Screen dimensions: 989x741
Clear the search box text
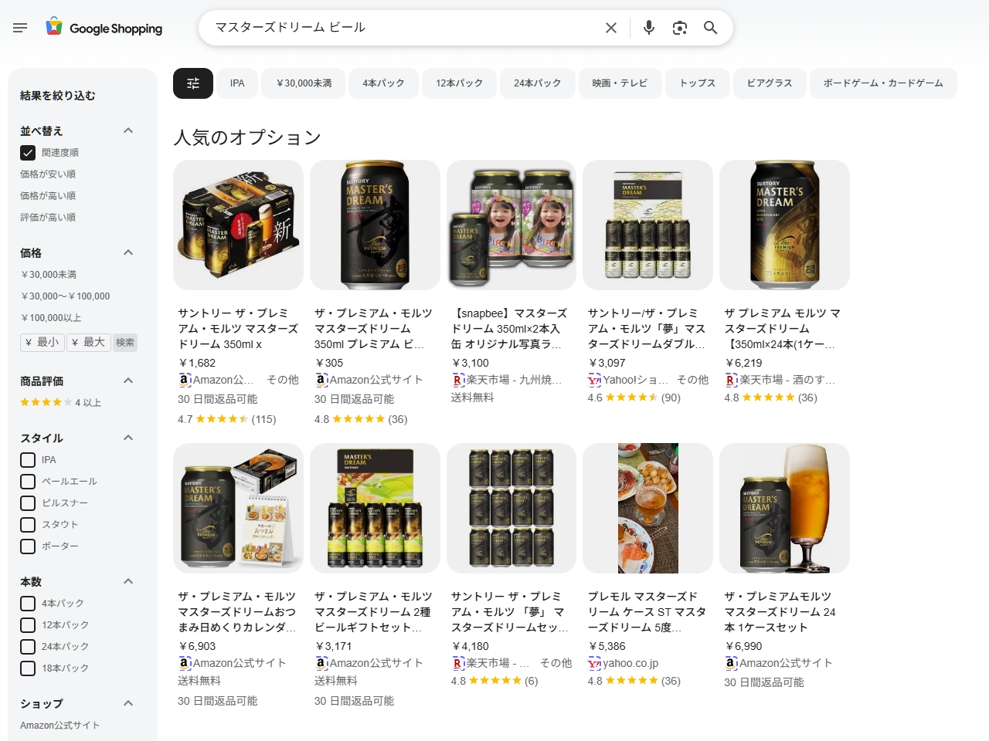(611, 28)
